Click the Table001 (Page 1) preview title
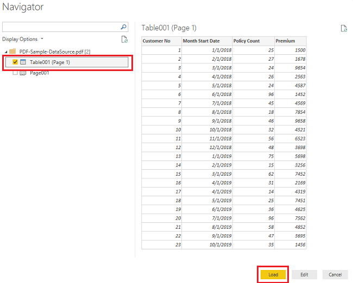Screen dimensions: 353x283 (x=169, y=28)
